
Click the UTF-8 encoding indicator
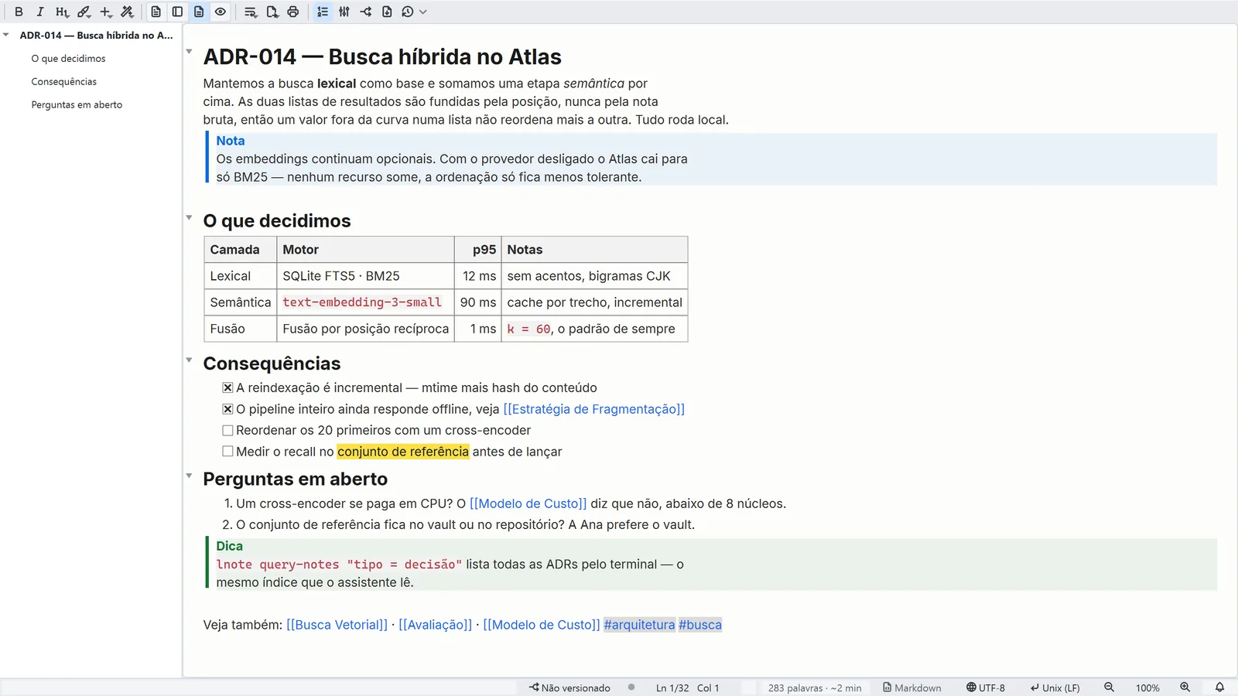986,687
